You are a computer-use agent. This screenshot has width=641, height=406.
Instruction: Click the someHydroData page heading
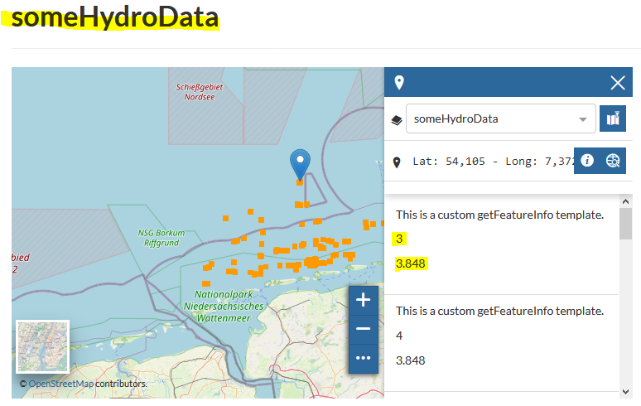[x=114, y=18]
